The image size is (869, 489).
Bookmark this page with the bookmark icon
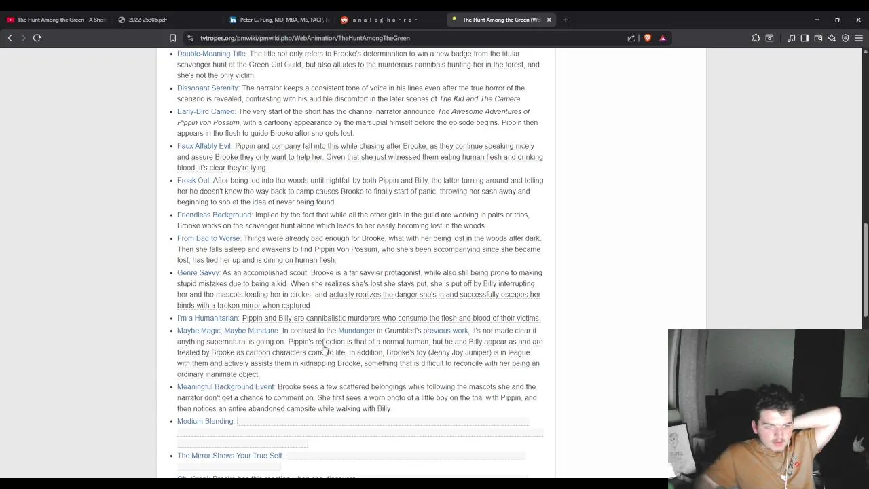pos(173,38)
